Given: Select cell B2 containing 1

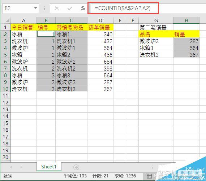Looking at the screenshot, I should (46, 34).
